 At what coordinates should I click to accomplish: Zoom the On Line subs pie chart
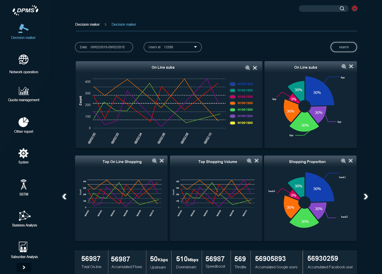pyautogui.click(x=344, y=66)
